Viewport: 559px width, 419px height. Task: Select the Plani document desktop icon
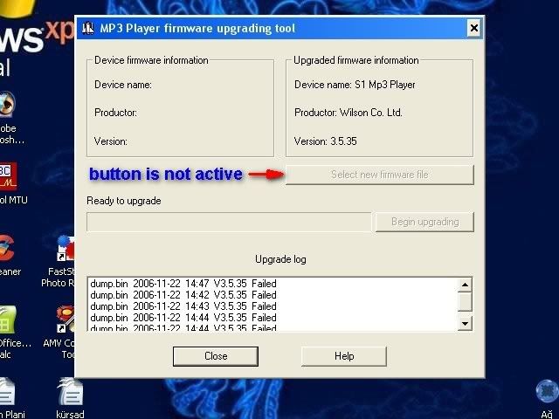(7, 395)
